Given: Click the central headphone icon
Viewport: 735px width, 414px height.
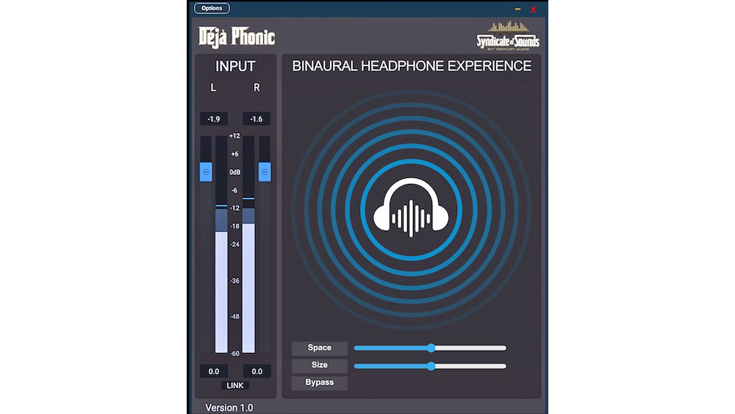Looking at the screenshot, I should point(411,207).
